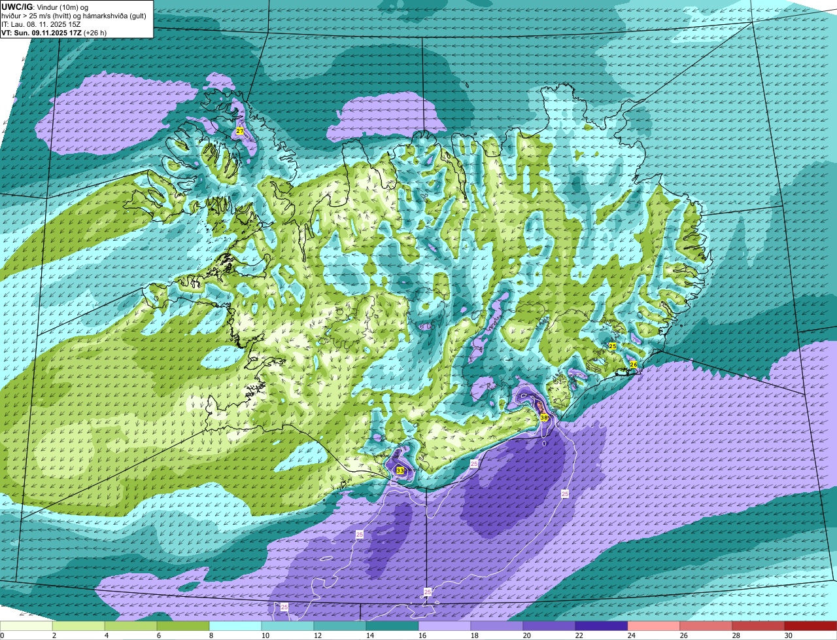Click the legend scale value 8
The height and width of the screenshot is (640, 837).
(x=211, y=635)
